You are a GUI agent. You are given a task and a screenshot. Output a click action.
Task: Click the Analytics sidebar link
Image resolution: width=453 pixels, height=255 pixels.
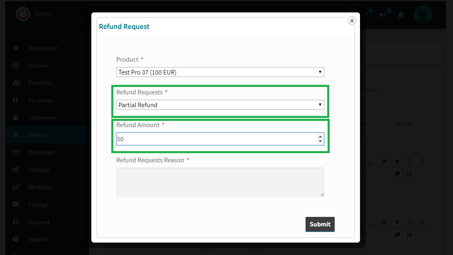40,187
